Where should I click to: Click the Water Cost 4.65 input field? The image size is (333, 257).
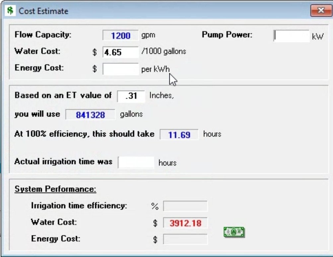point(120,52)
